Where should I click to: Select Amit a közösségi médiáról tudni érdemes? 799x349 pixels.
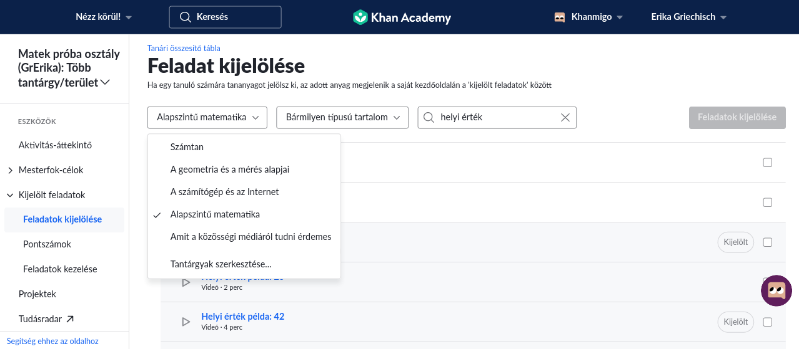[x=244, y=237]
